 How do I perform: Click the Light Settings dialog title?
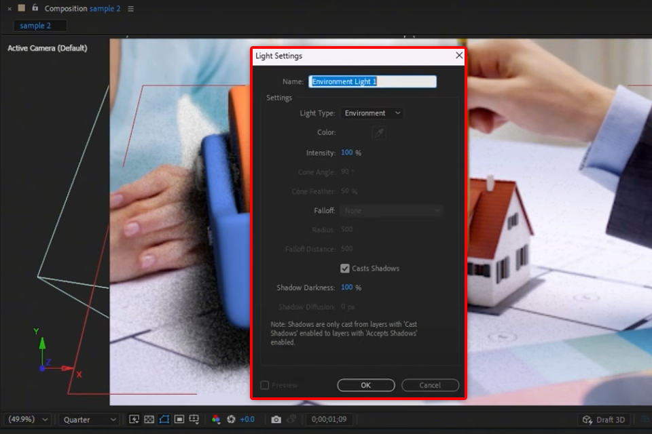tap(278, 56)
